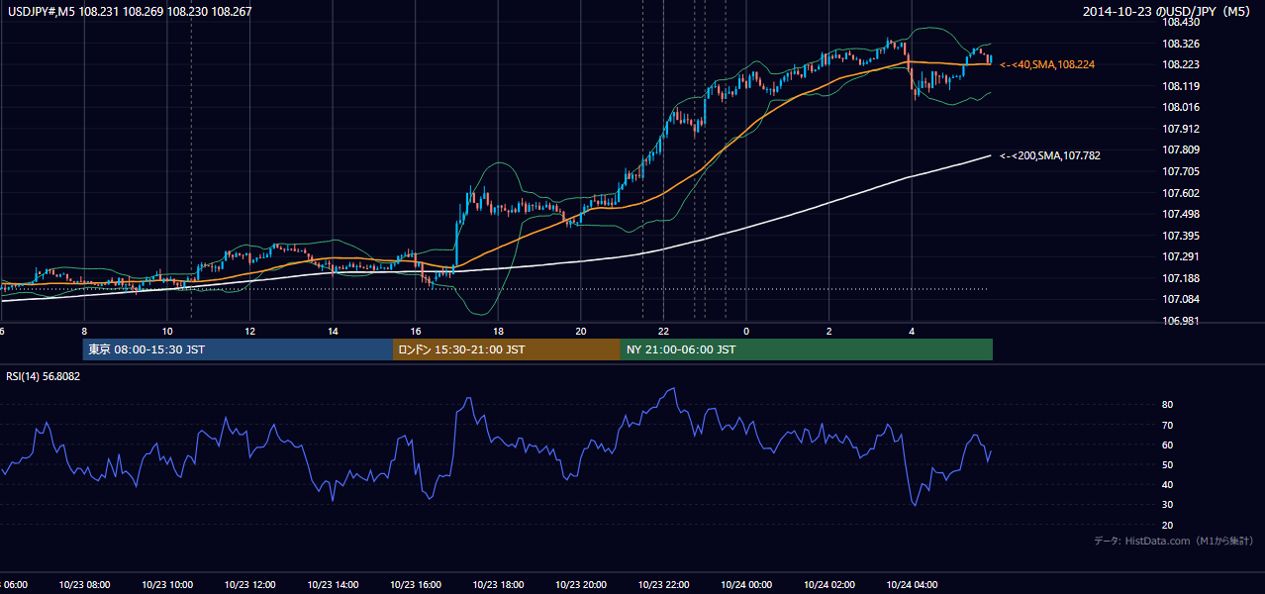Click price axis label 107.291
This screenshot has width=1265, height=594.
pyautogui.click(x=1182, y=256)
